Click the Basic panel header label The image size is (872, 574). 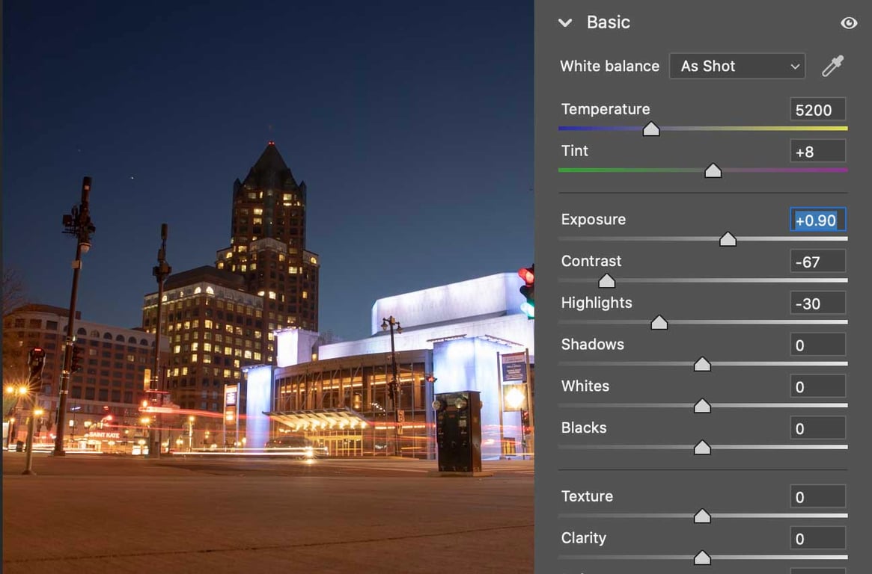click(x=608, y=22)
